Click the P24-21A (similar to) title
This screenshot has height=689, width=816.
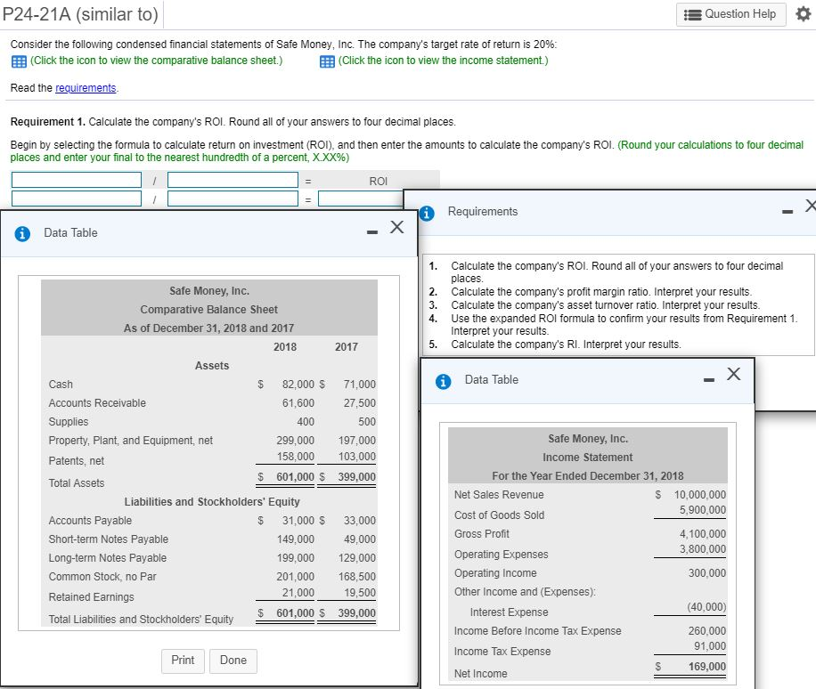(80, 14)
